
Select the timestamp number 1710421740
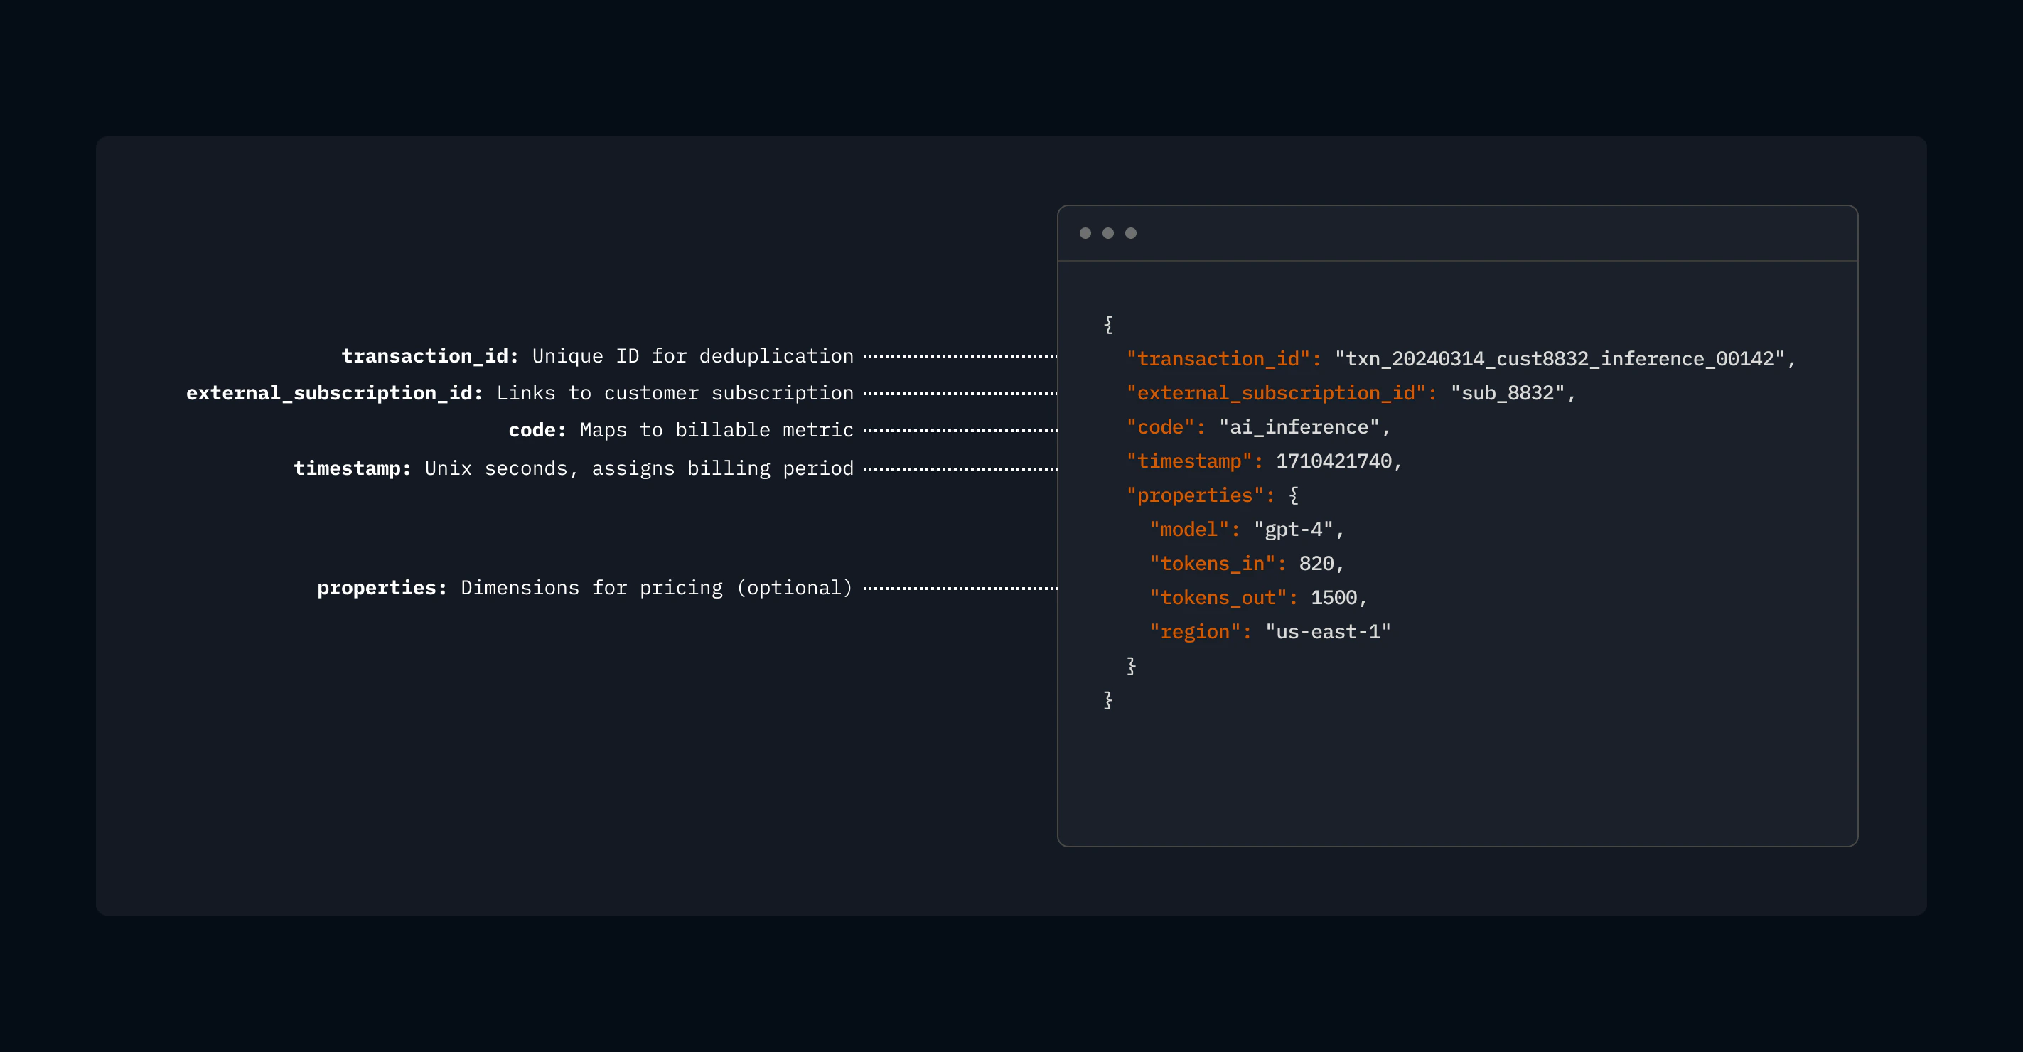coord(1334,461)
